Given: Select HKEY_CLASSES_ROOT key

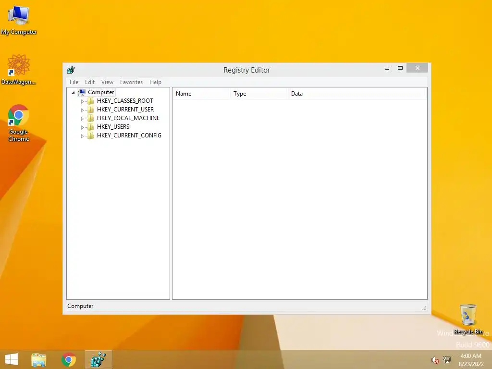Looking at the screenshot, I should tap(125, 101).
